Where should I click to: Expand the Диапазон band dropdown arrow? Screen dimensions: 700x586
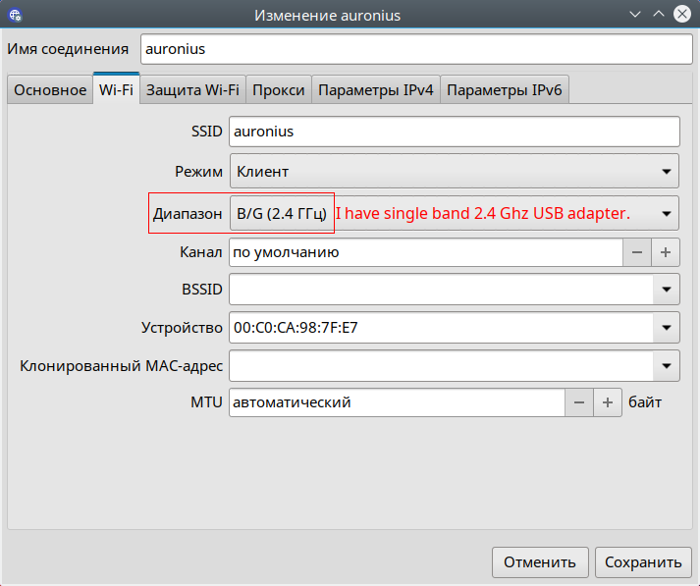667,214
